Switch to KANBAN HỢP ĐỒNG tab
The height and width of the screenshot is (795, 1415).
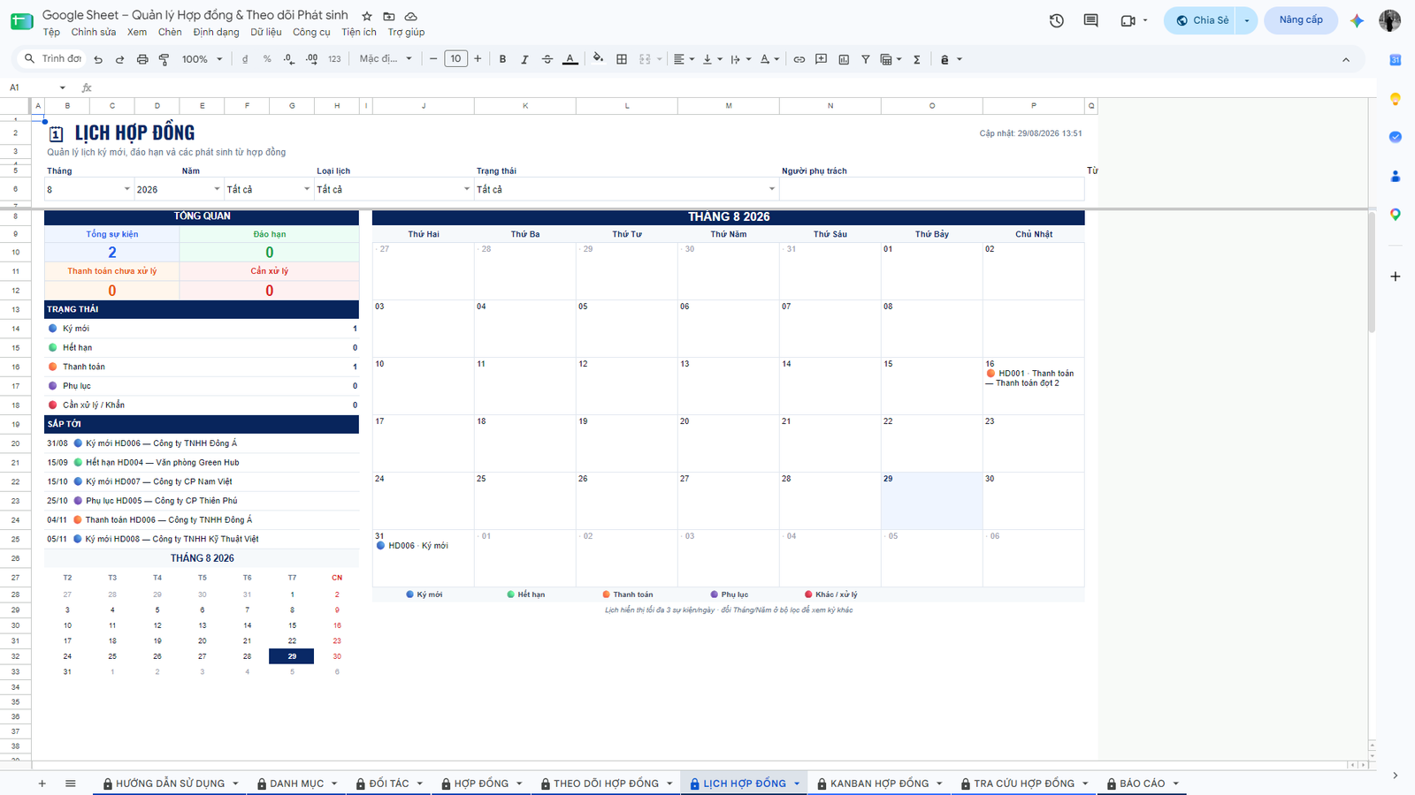879,784
